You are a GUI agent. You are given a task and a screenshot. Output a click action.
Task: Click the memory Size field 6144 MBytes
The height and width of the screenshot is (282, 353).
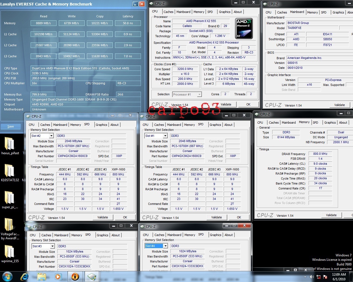(x=286, y=137)
